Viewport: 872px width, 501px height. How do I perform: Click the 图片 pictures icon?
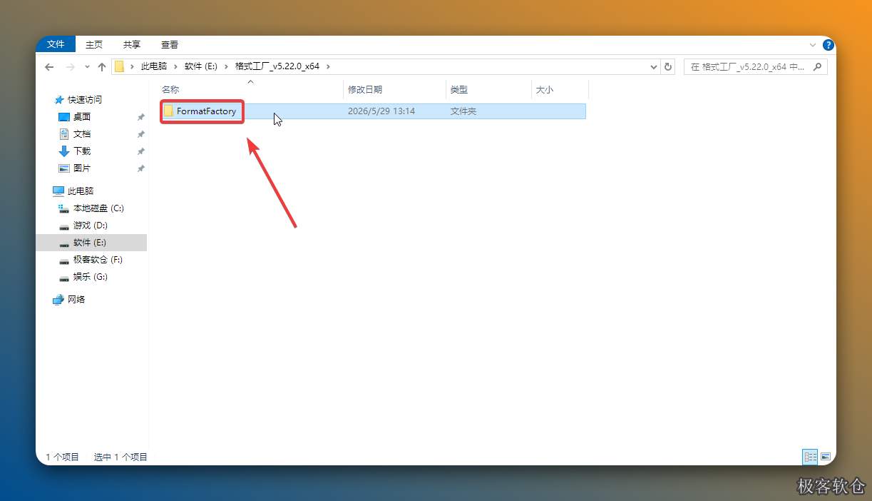pos(64,168)
